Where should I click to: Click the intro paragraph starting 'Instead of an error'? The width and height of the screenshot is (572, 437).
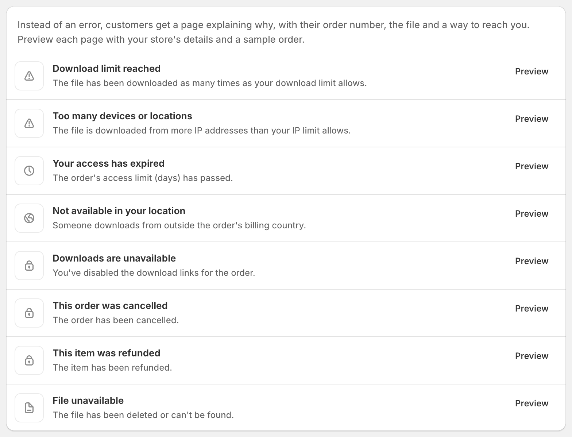click(274, 32)
